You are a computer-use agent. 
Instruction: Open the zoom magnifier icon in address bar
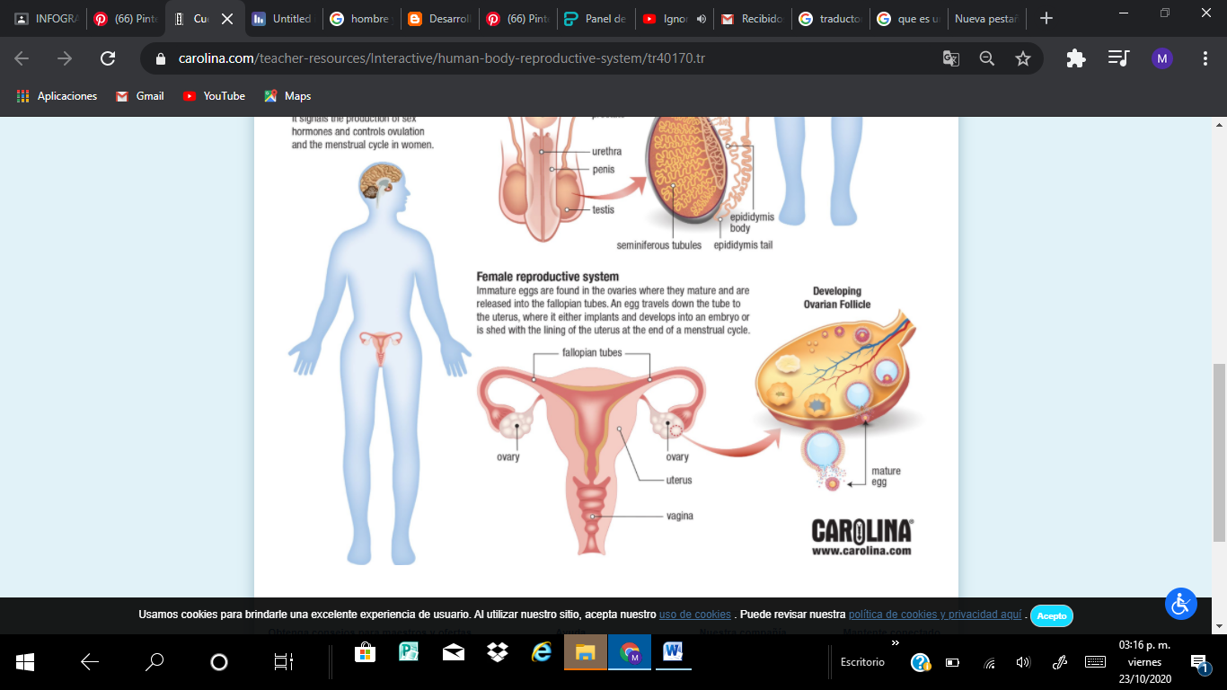point(986,57)
